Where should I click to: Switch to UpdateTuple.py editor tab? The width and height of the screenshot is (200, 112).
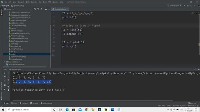pos(60,9)
